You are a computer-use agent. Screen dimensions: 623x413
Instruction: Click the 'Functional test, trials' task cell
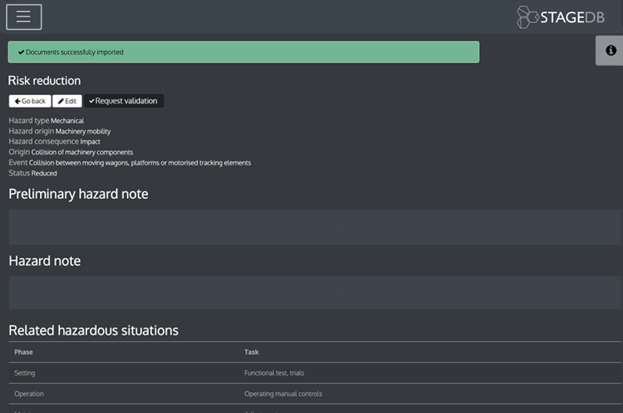(274, 373)
